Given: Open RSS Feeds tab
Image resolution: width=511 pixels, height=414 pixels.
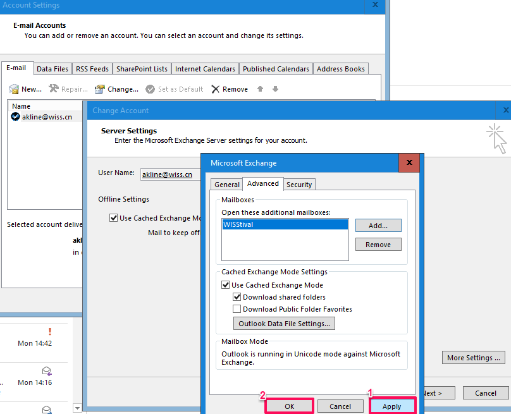Looking at the screenshot, I should point(92,69).
